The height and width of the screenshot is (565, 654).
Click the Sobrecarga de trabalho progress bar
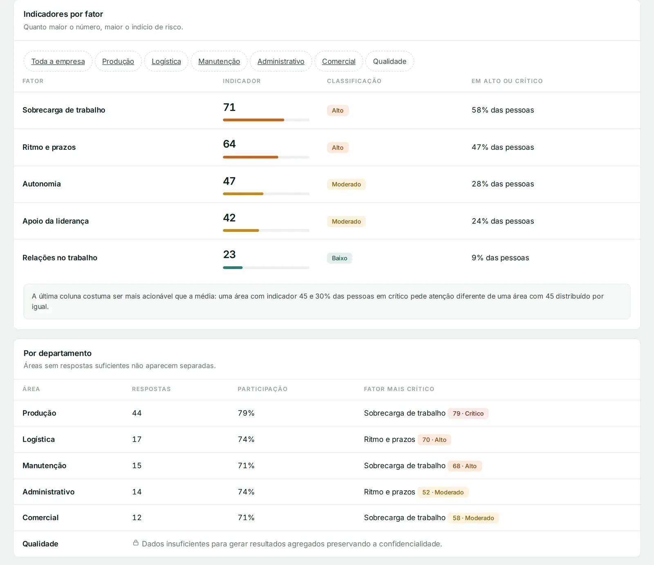click(266, 120)
